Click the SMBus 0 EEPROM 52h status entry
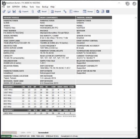 click(x=21, y=136)
